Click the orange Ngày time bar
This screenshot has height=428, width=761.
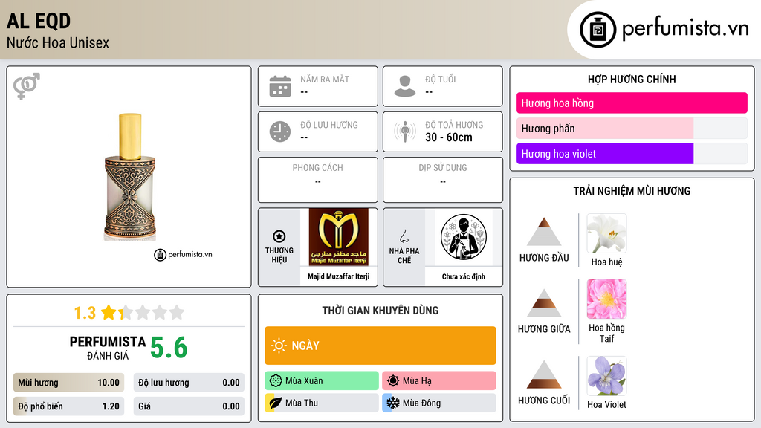(x=380, y=346)
